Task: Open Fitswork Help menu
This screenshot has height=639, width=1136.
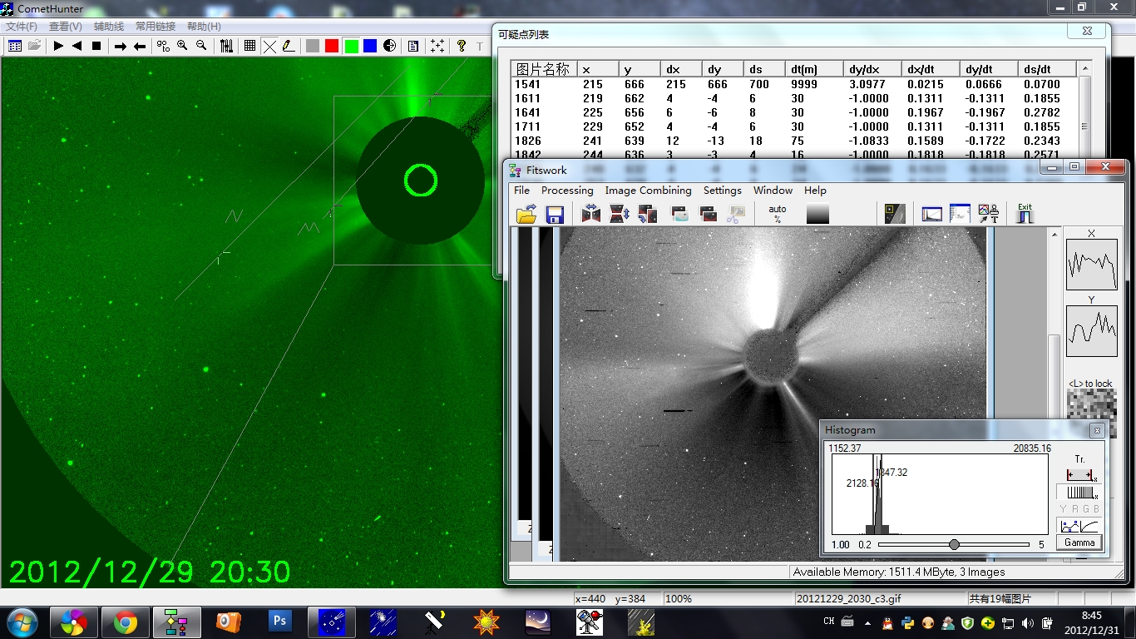Action: [815, 191]
